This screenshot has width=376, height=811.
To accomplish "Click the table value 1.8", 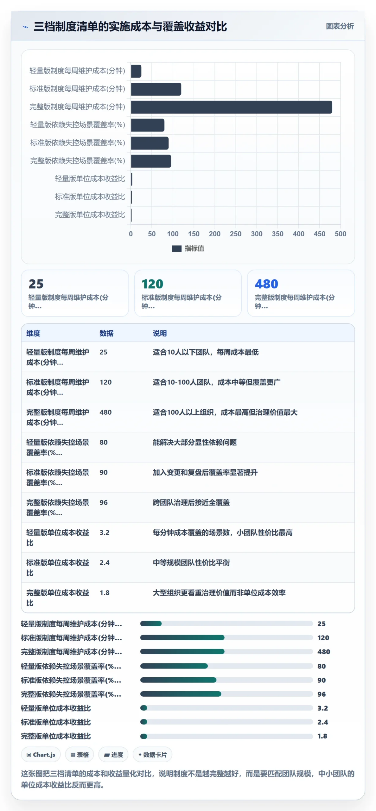I will [x=105, y=593].
